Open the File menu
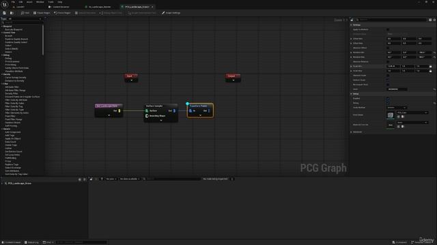This screenshot has width=437, height=245. (13, 2)
